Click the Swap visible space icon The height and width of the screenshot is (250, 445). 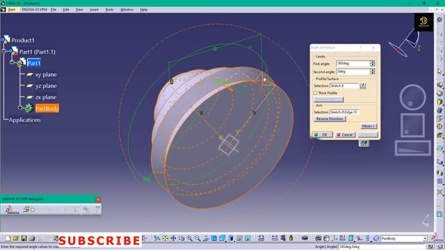[x=248, y=238]
